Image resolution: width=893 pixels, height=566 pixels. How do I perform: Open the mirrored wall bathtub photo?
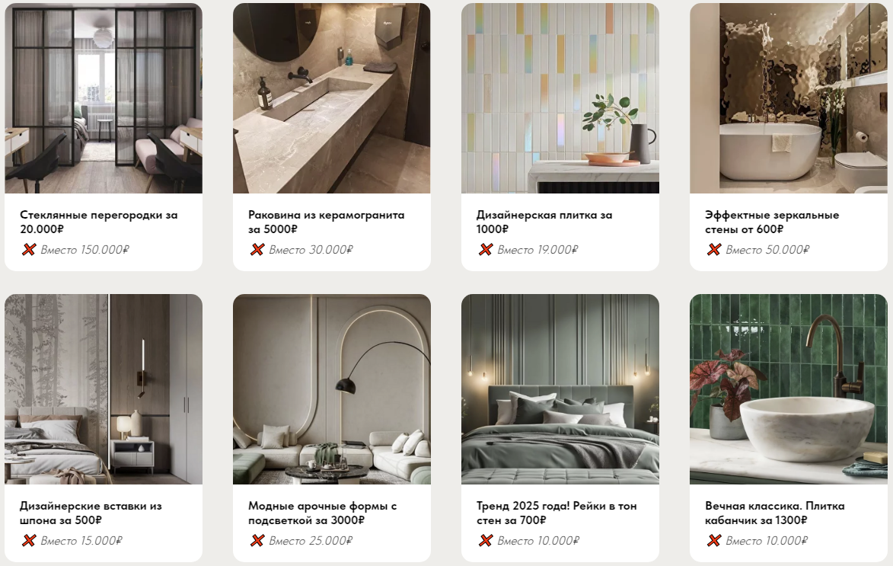(x=789, y=98)
